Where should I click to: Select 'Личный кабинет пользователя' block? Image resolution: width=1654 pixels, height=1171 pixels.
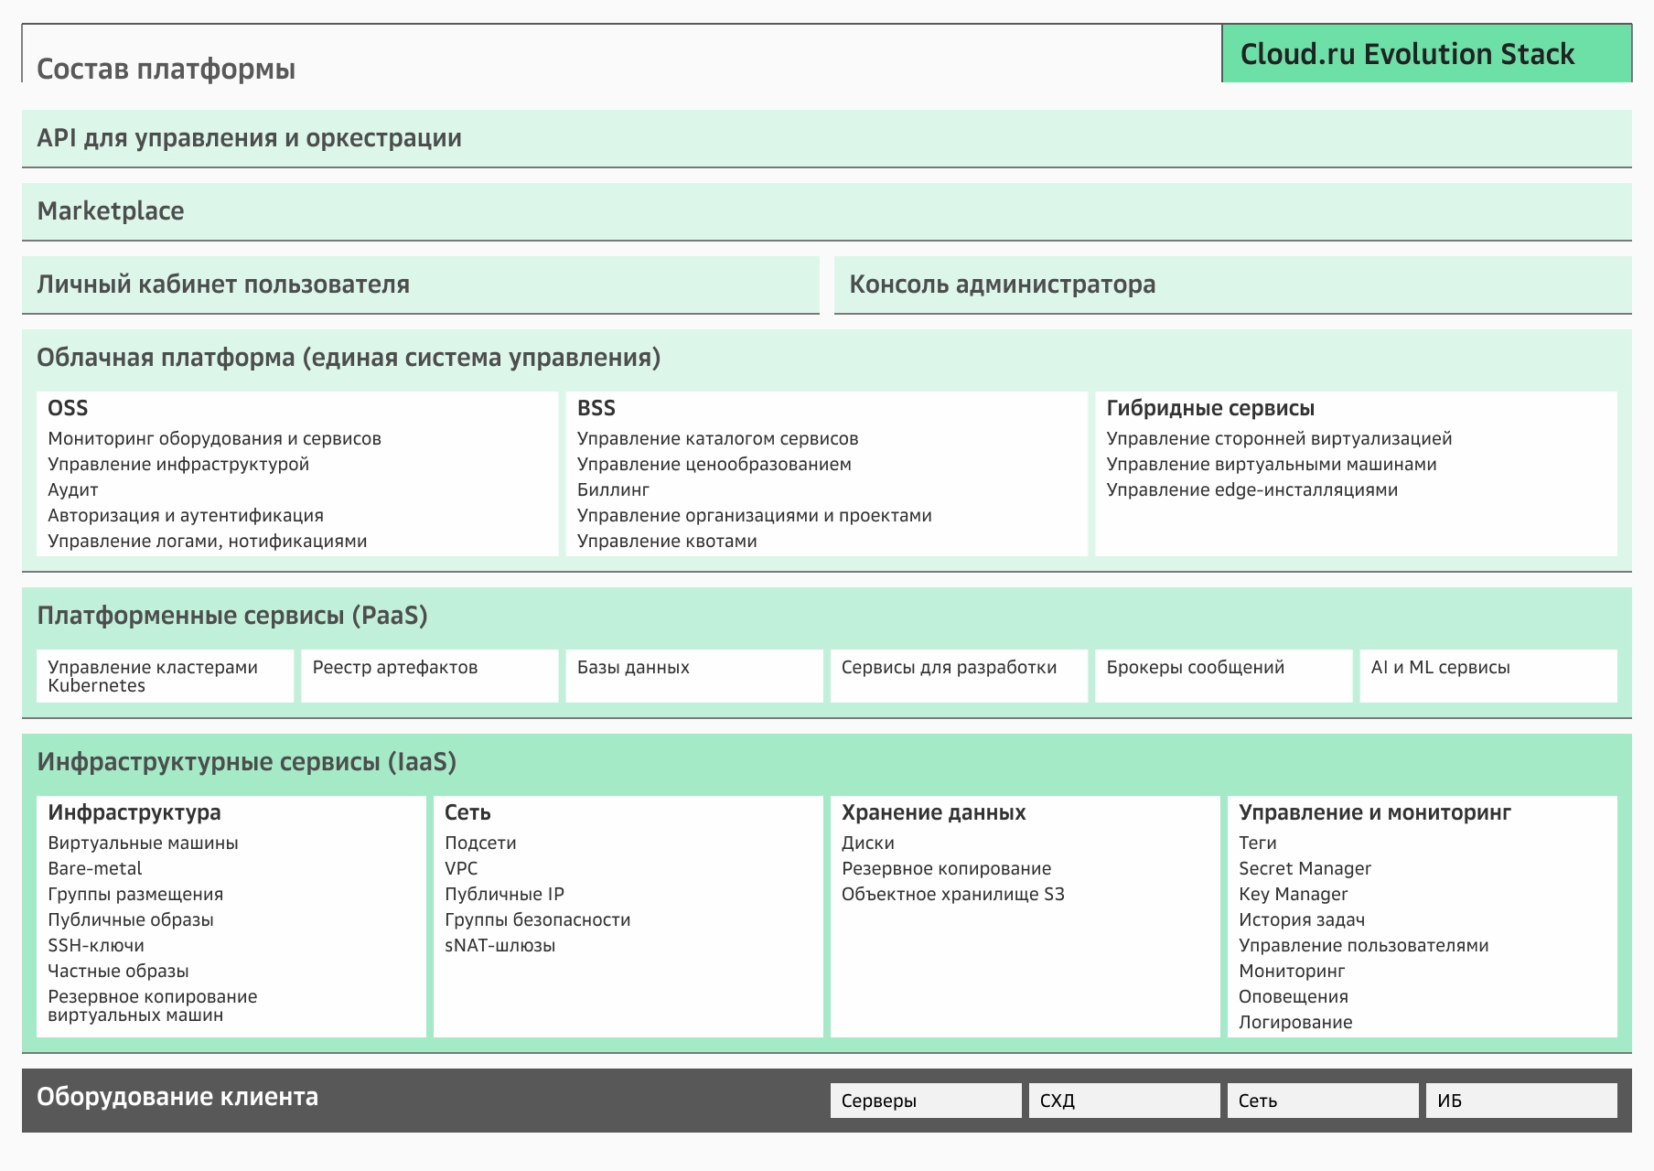point(421,285)
